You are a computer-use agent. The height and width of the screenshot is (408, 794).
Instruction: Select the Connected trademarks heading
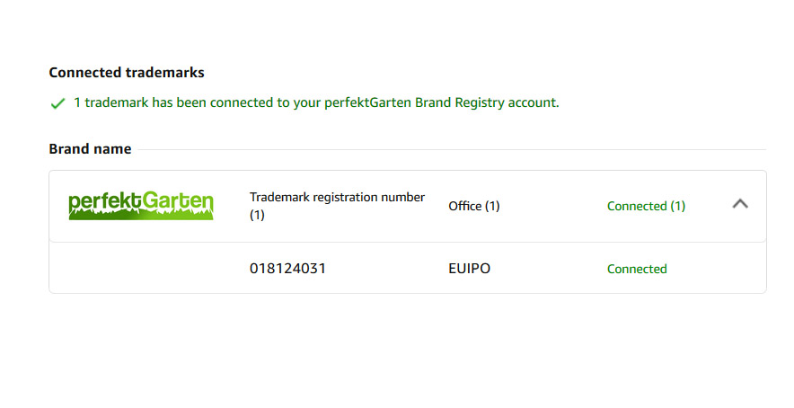pyautogui.click(x=127, y=73)
